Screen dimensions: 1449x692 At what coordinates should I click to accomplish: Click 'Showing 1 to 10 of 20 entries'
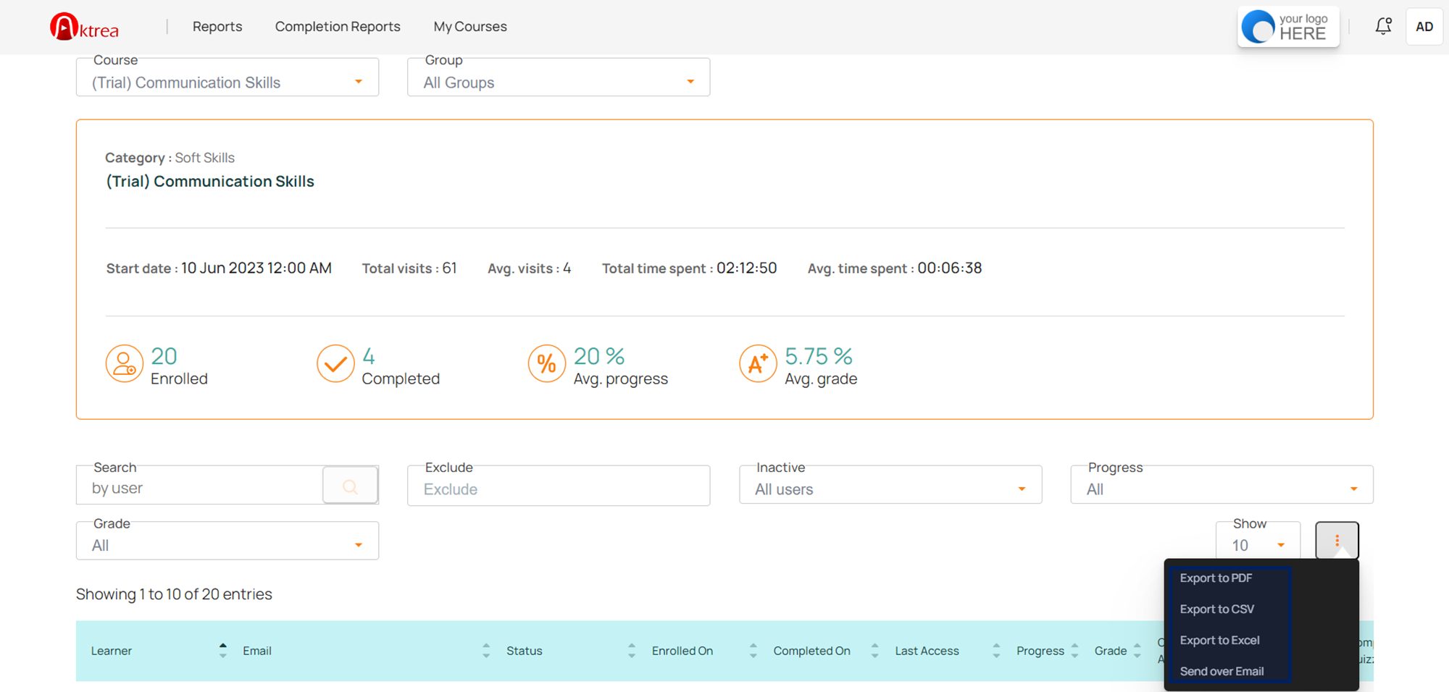(x=174, y=594)
